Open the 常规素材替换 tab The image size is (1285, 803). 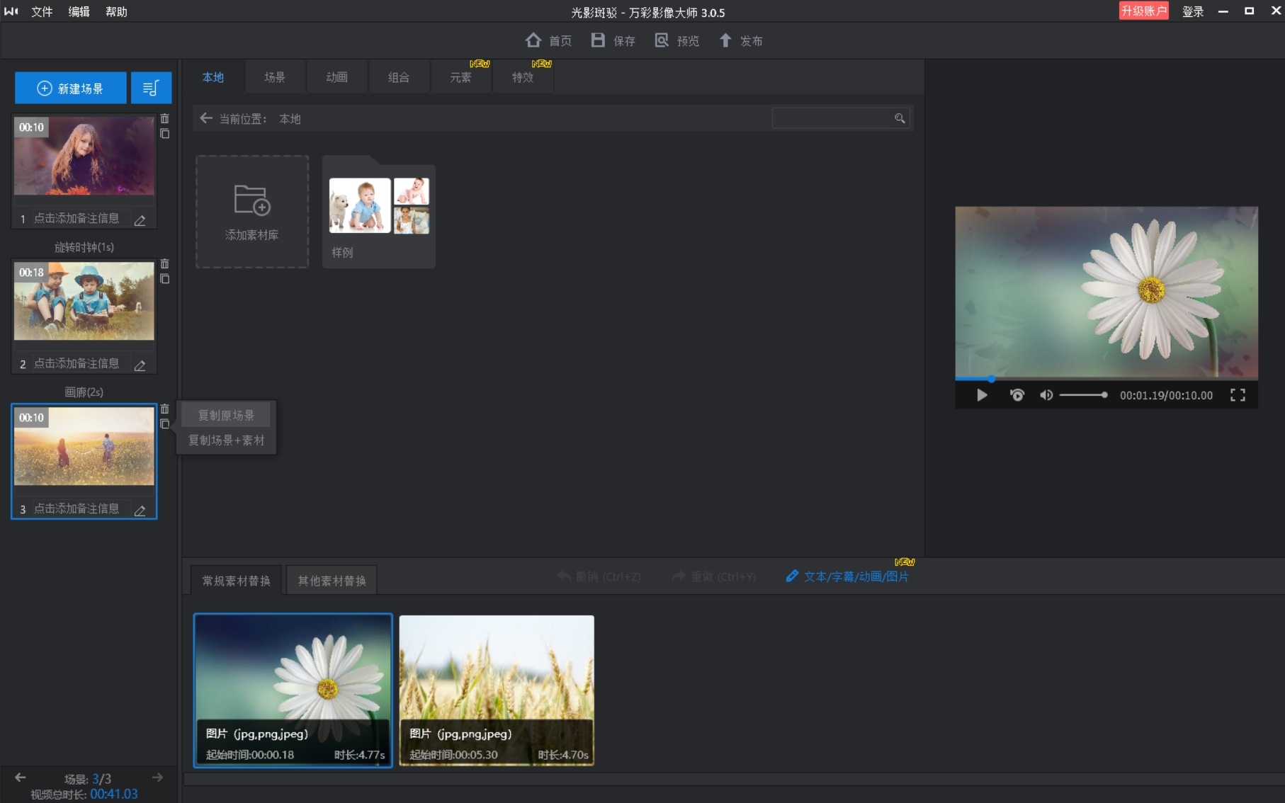(x=237, y=581)
